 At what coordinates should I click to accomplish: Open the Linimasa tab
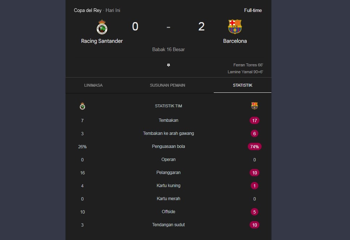click(x=93, y=86)
